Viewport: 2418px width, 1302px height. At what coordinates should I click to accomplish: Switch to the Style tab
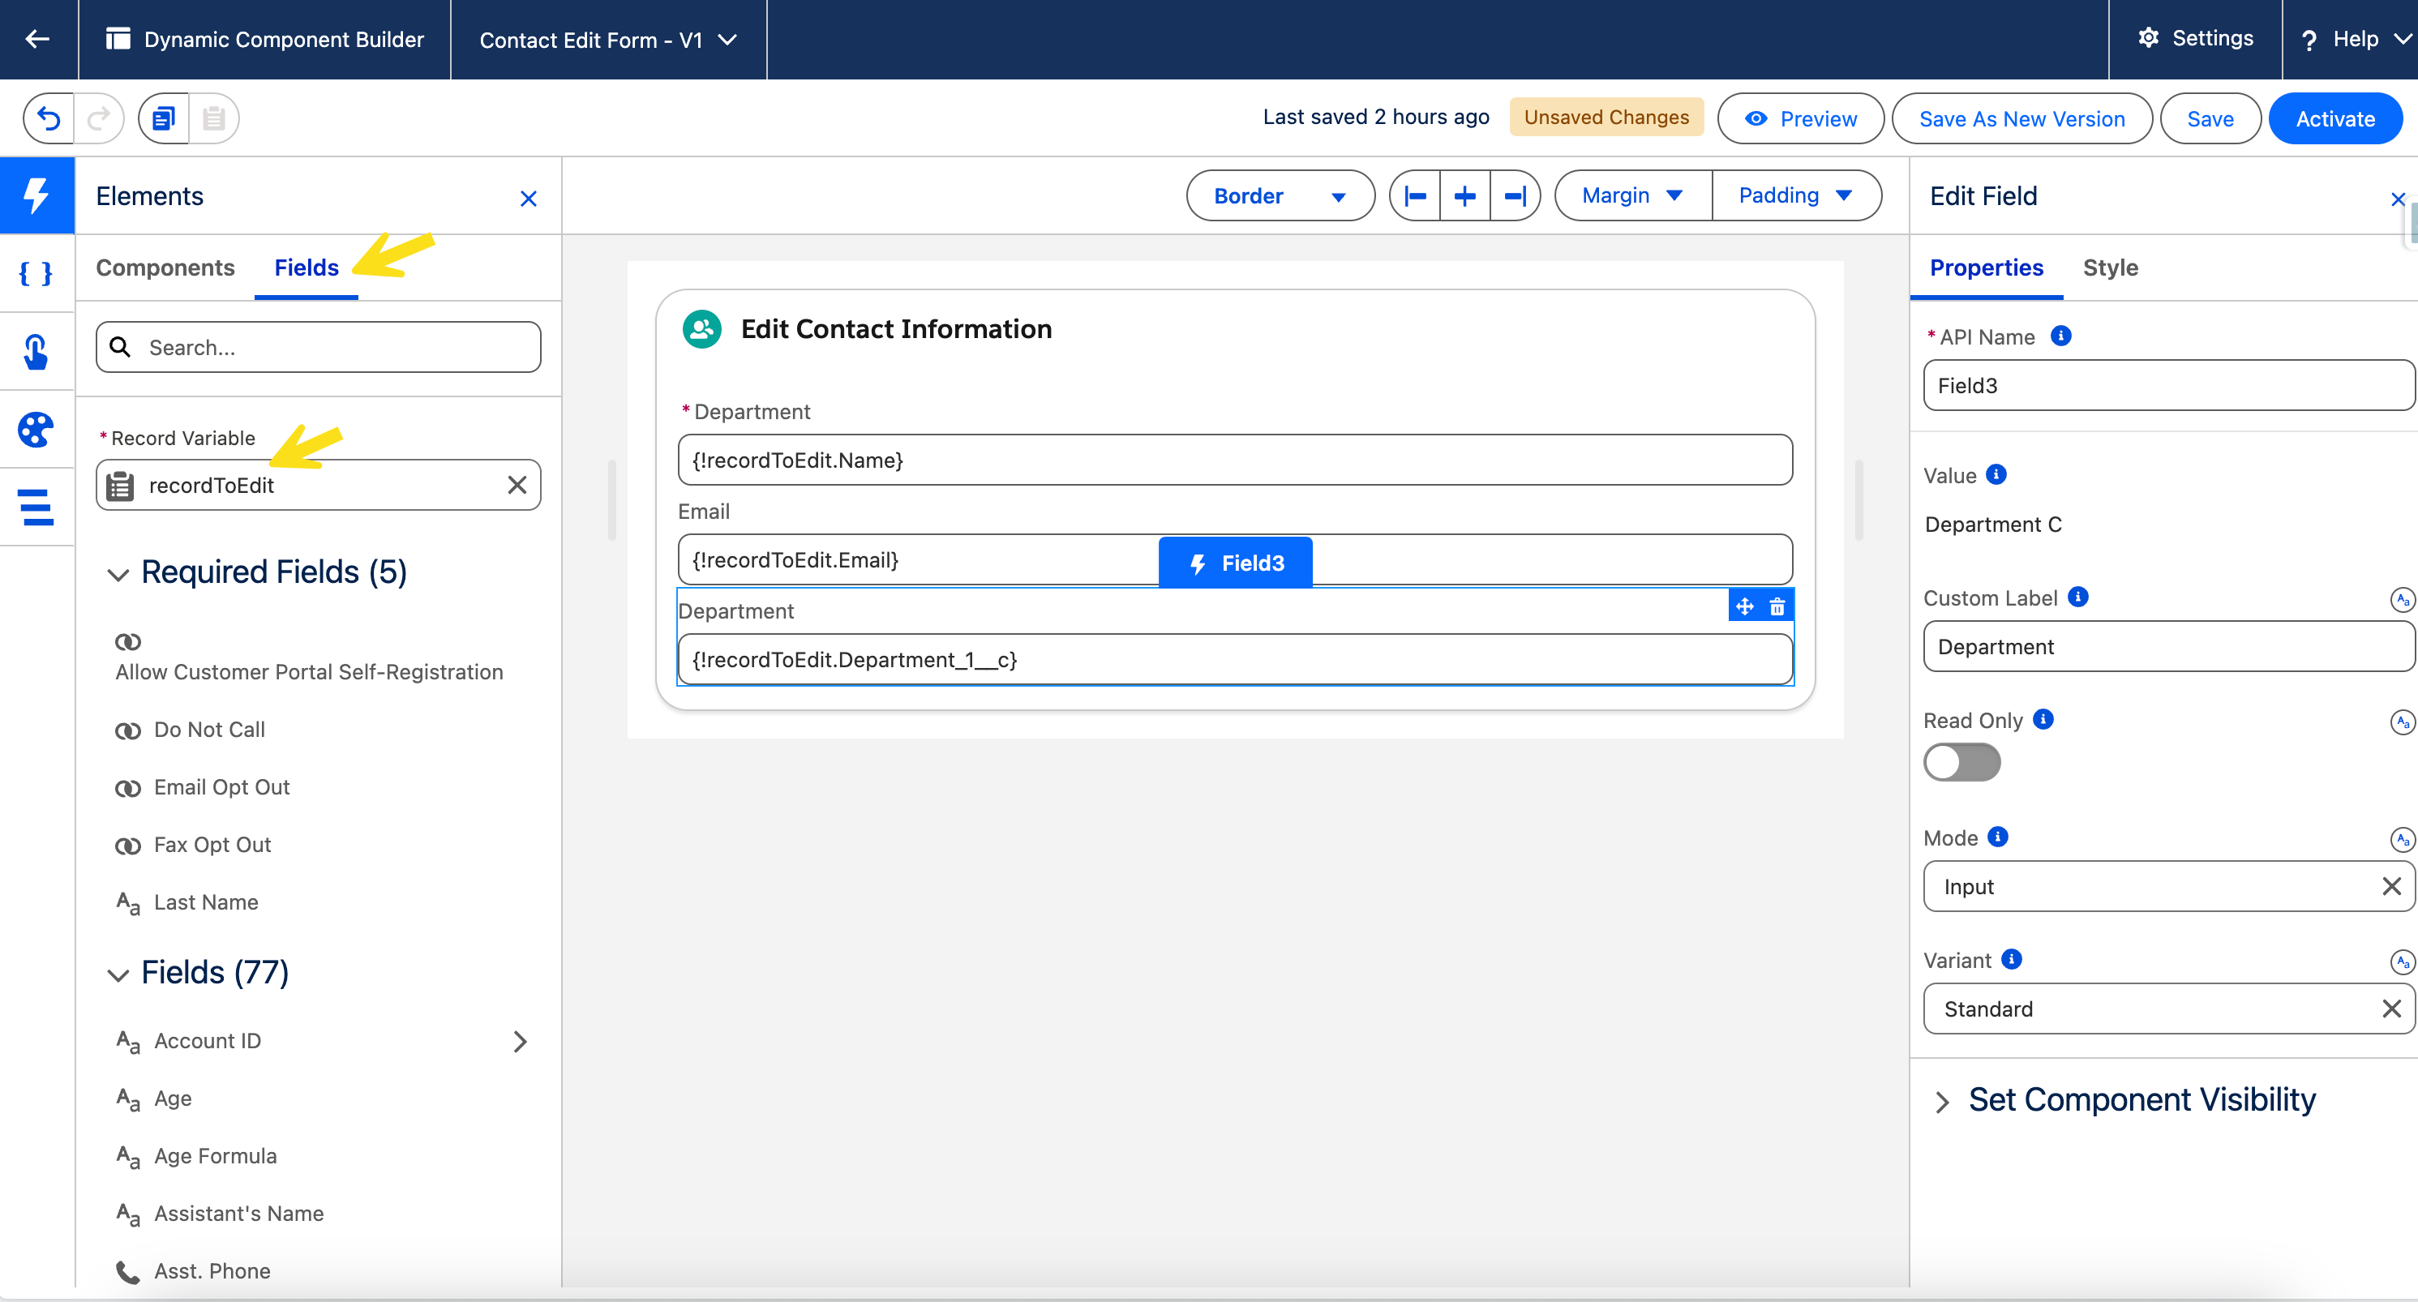pyautogui.click(x=2110, y=268)
